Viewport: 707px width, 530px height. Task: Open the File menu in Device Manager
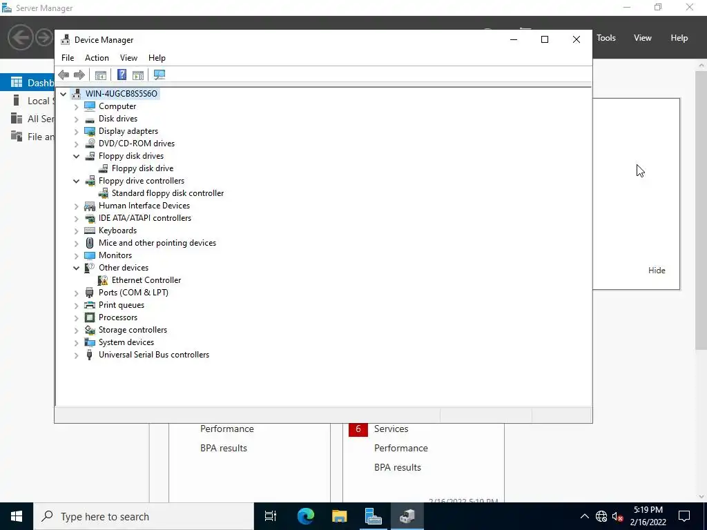click(x=68, y=58)
